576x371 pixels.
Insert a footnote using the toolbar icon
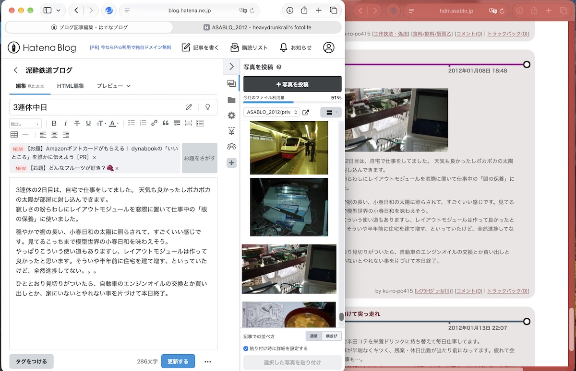pos(177,123)
